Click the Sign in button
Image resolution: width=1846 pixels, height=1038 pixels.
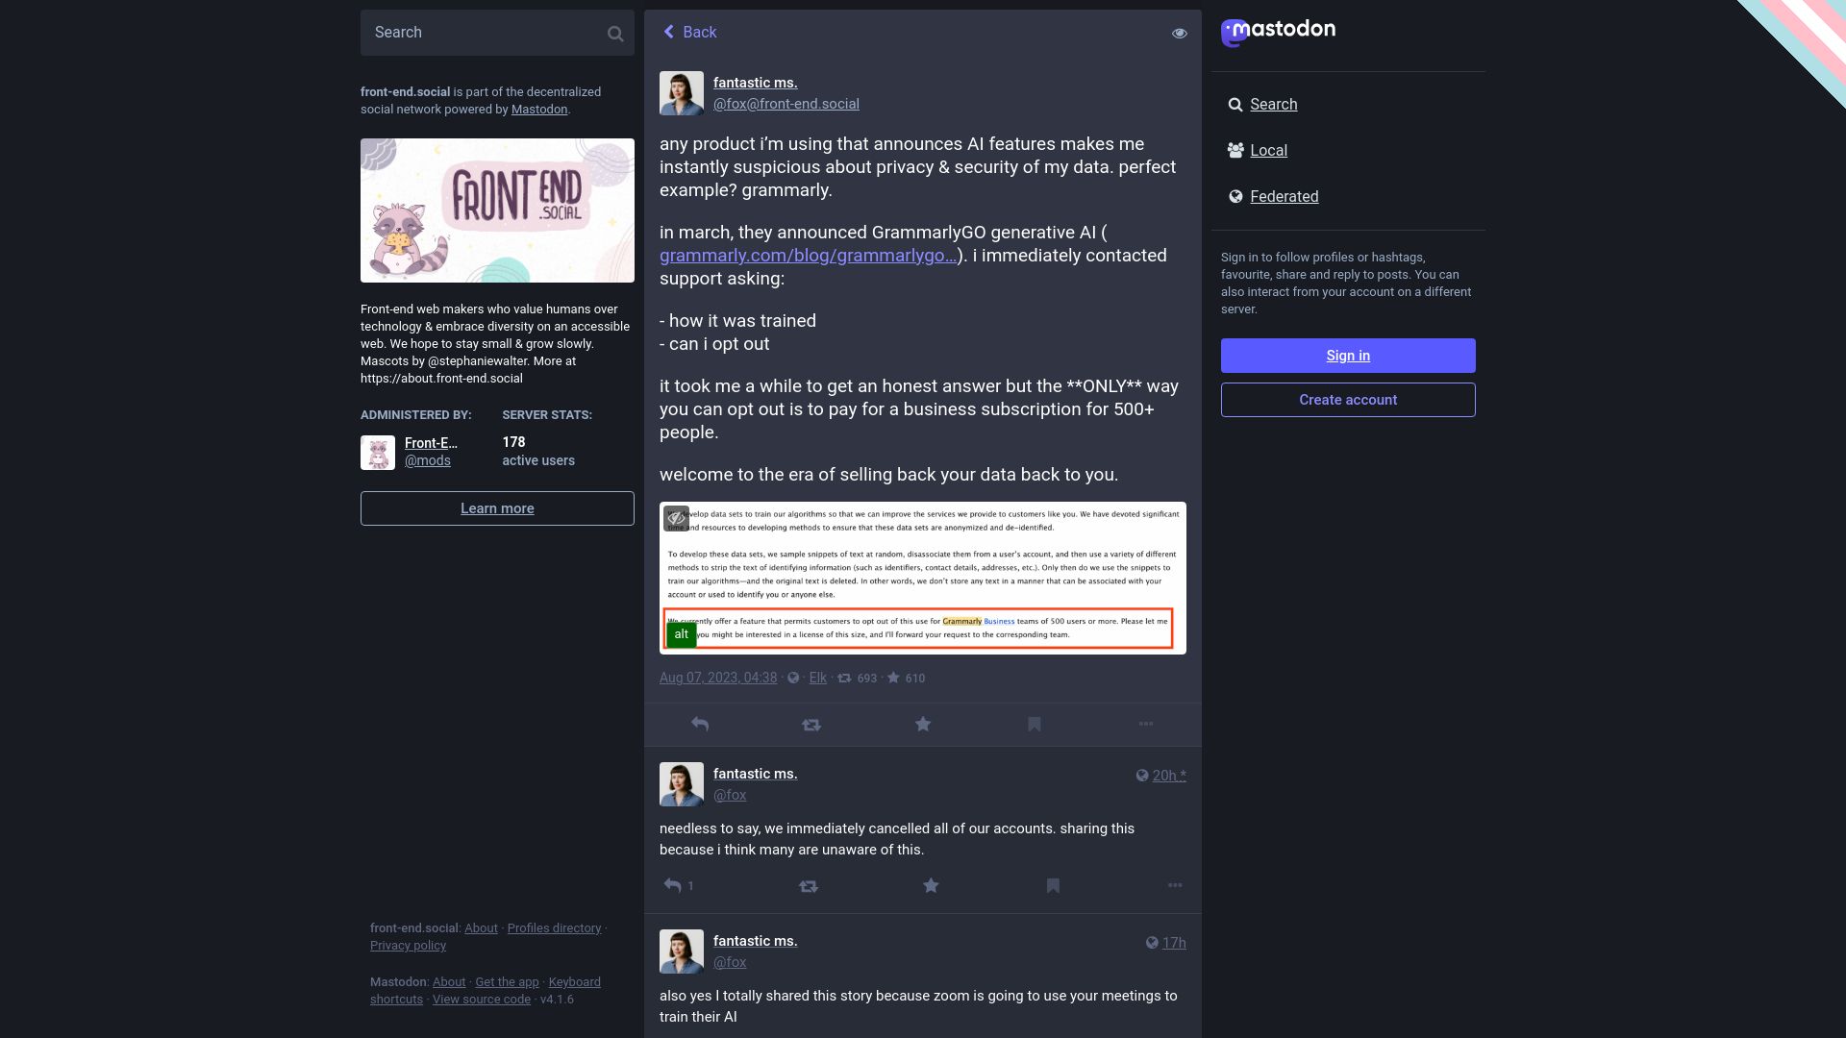[1348, 356]
